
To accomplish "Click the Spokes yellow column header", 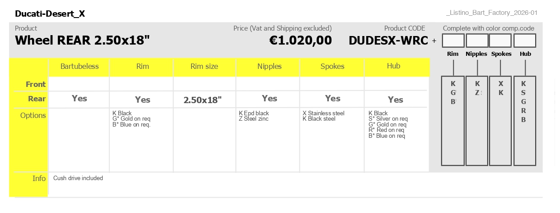I will (332, 67).
